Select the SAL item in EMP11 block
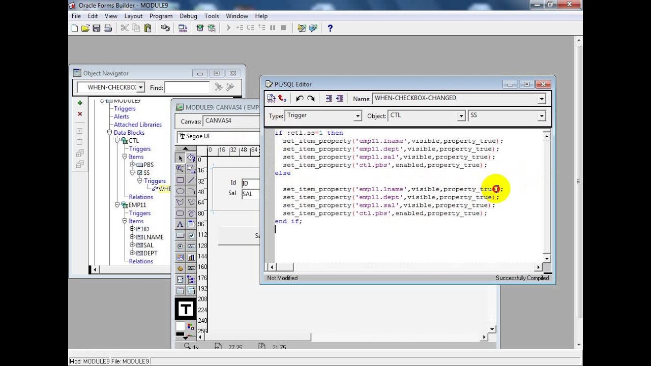The width and height of the screenshot is (651, 366). point(148,245)
